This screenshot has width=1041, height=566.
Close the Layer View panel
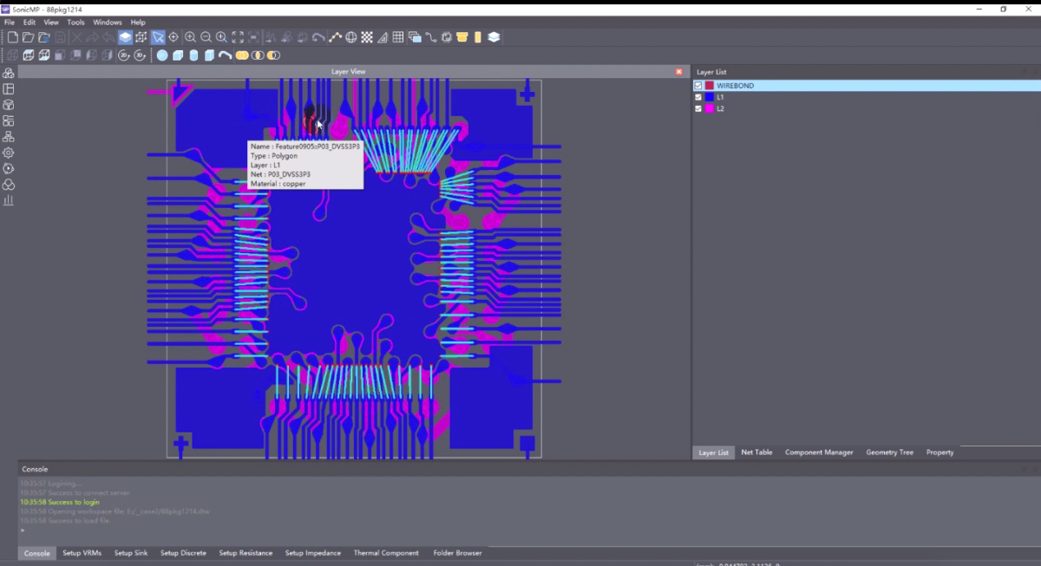pyautogui.click(x=678, y=72)
